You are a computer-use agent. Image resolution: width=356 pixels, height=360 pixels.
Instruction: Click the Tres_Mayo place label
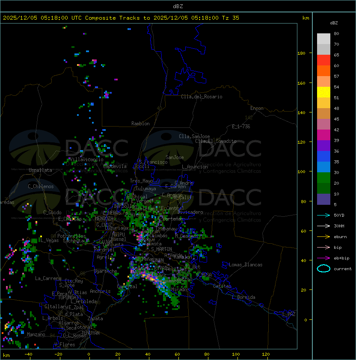(141, 181)
